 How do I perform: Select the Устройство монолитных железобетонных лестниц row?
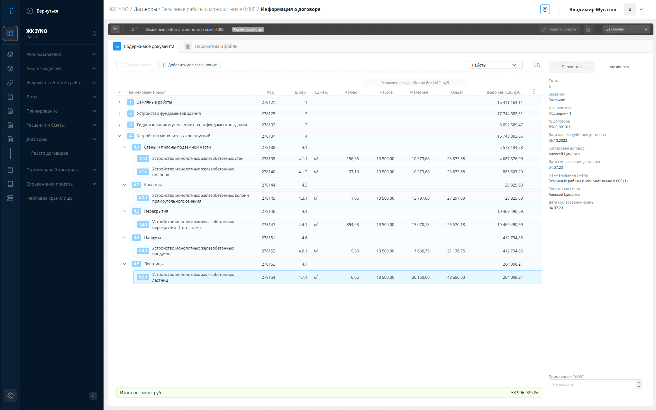point(338,277)
